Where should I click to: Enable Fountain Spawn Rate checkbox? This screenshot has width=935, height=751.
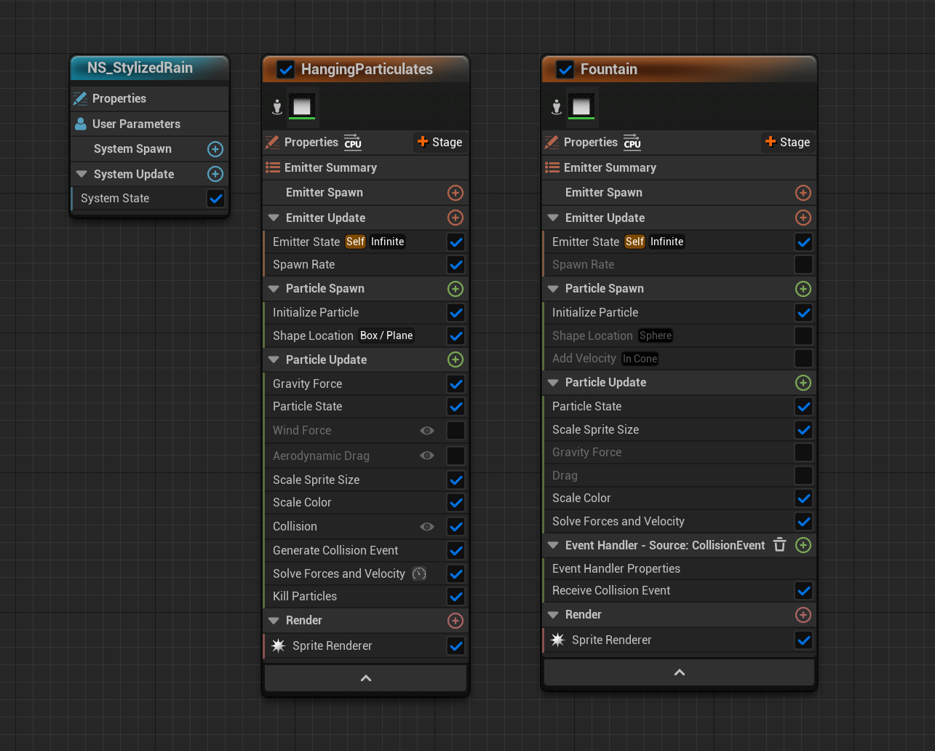[803, 265]
